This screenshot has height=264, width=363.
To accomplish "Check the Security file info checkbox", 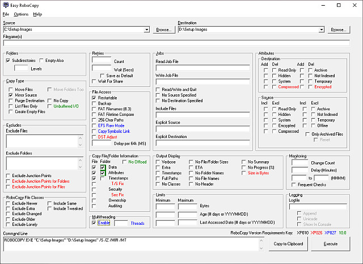I will pyautogui.click(x=94, y=190).
